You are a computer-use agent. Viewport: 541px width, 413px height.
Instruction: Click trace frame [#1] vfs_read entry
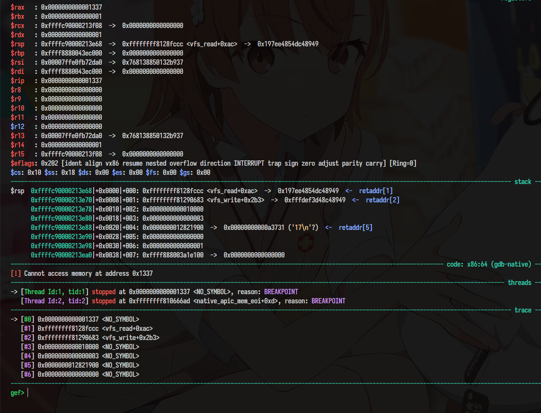pos(86,328)
